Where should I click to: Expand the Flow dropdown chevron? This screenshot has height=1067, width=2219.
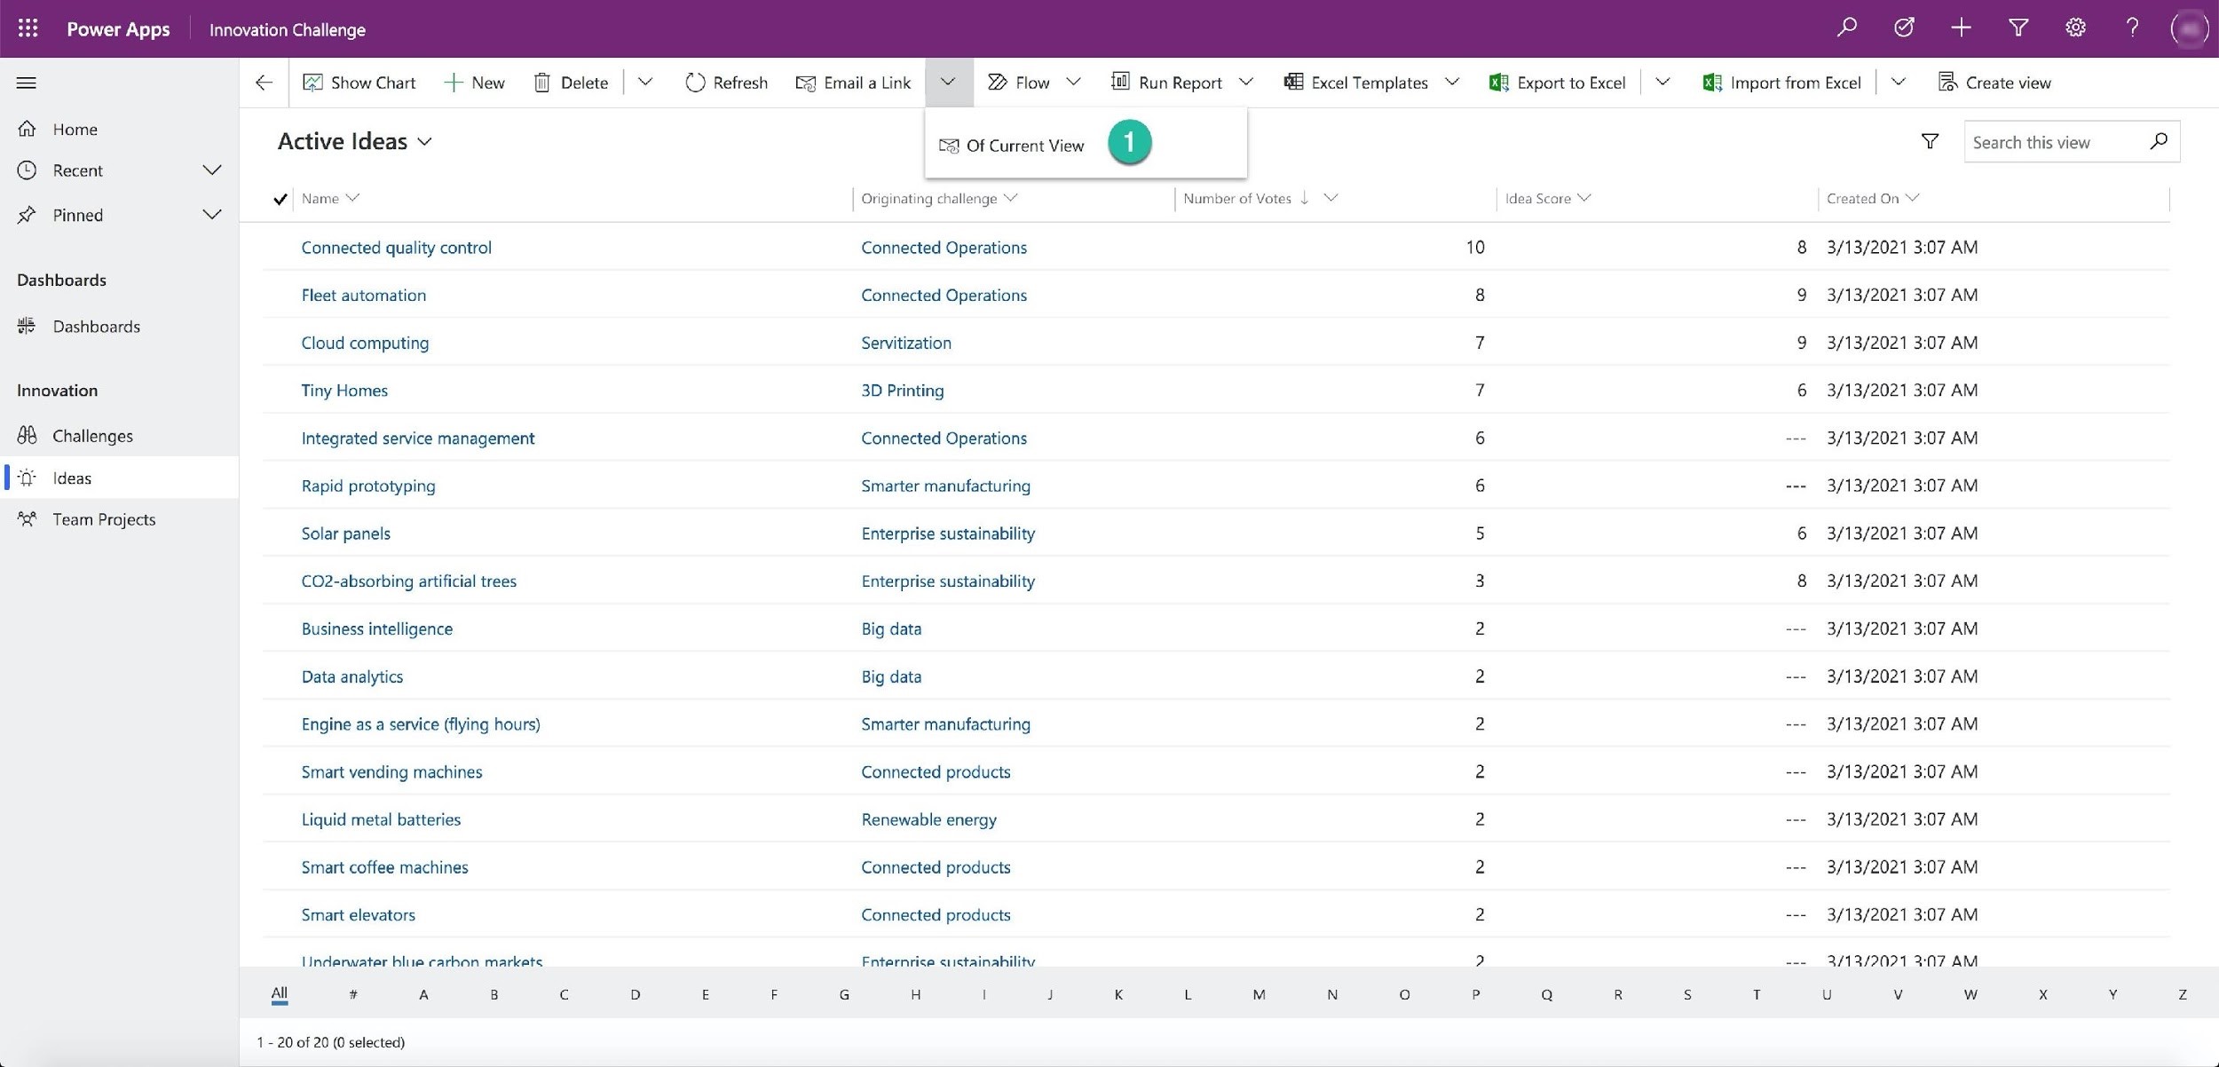tap(1073, 83)
